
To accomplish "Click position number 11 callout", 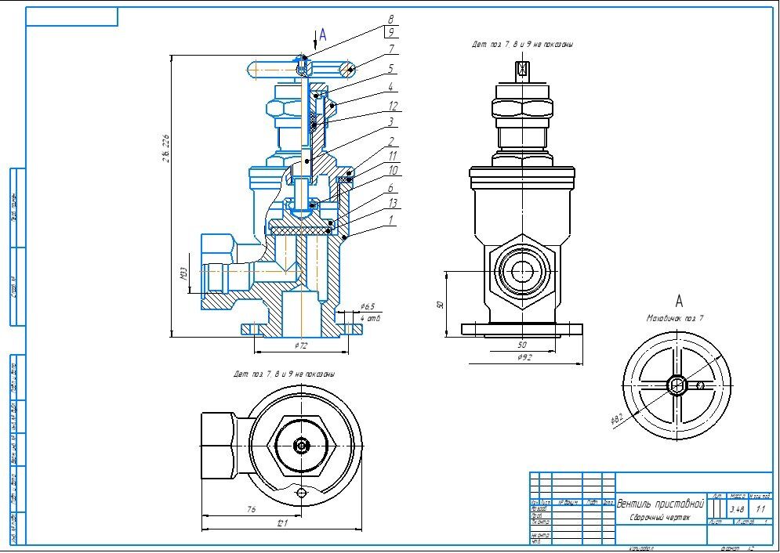I will [393, 156].
